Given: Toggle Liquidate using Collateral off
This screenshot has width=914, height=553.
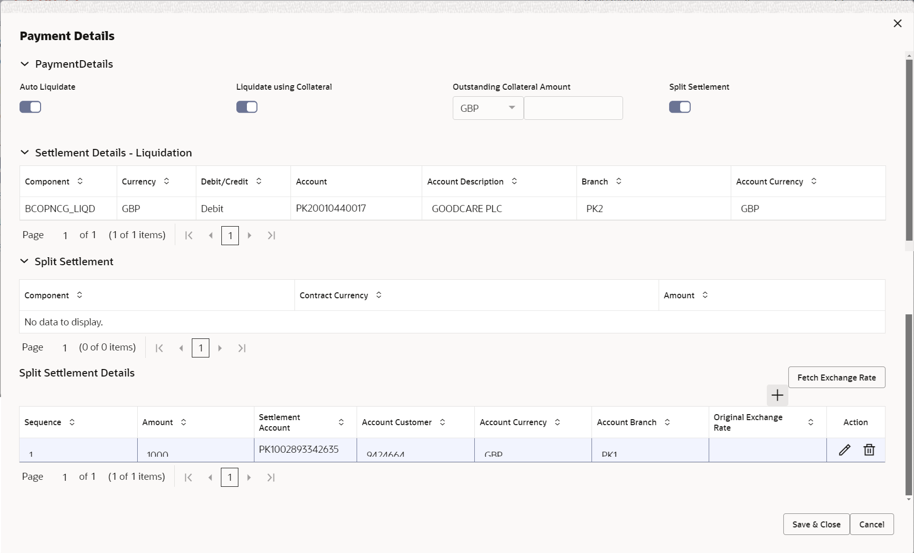Looking at the screenshot, I should 246,107.
